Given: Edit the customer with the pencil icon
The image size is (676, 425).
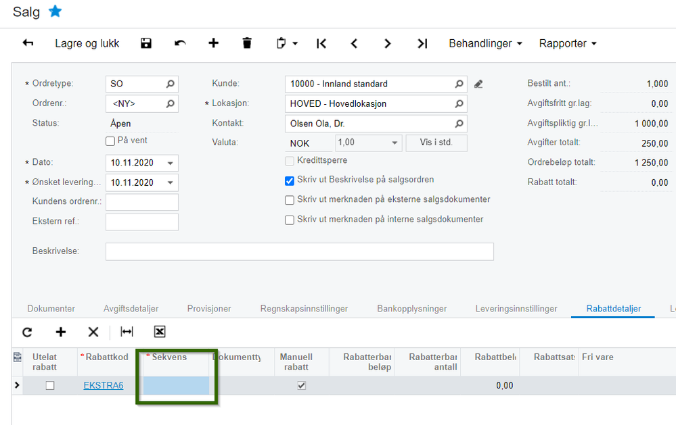Looking at the screenshot, I should click(478, 84).
